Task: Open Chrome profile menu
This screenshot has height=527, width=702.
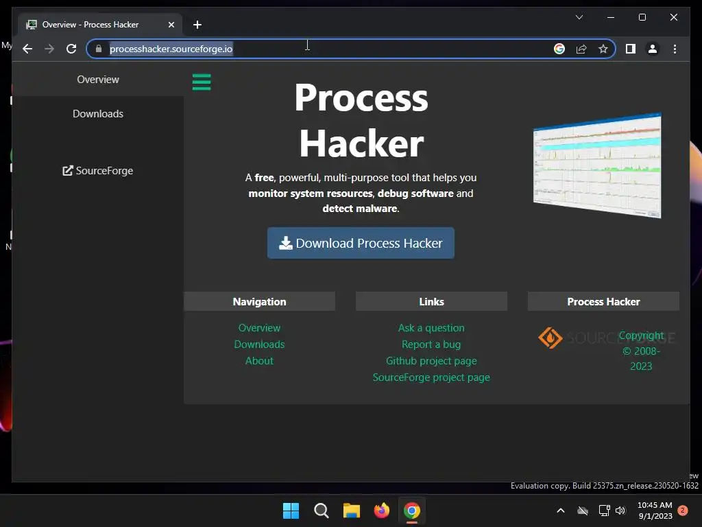Action: point(653,49)
